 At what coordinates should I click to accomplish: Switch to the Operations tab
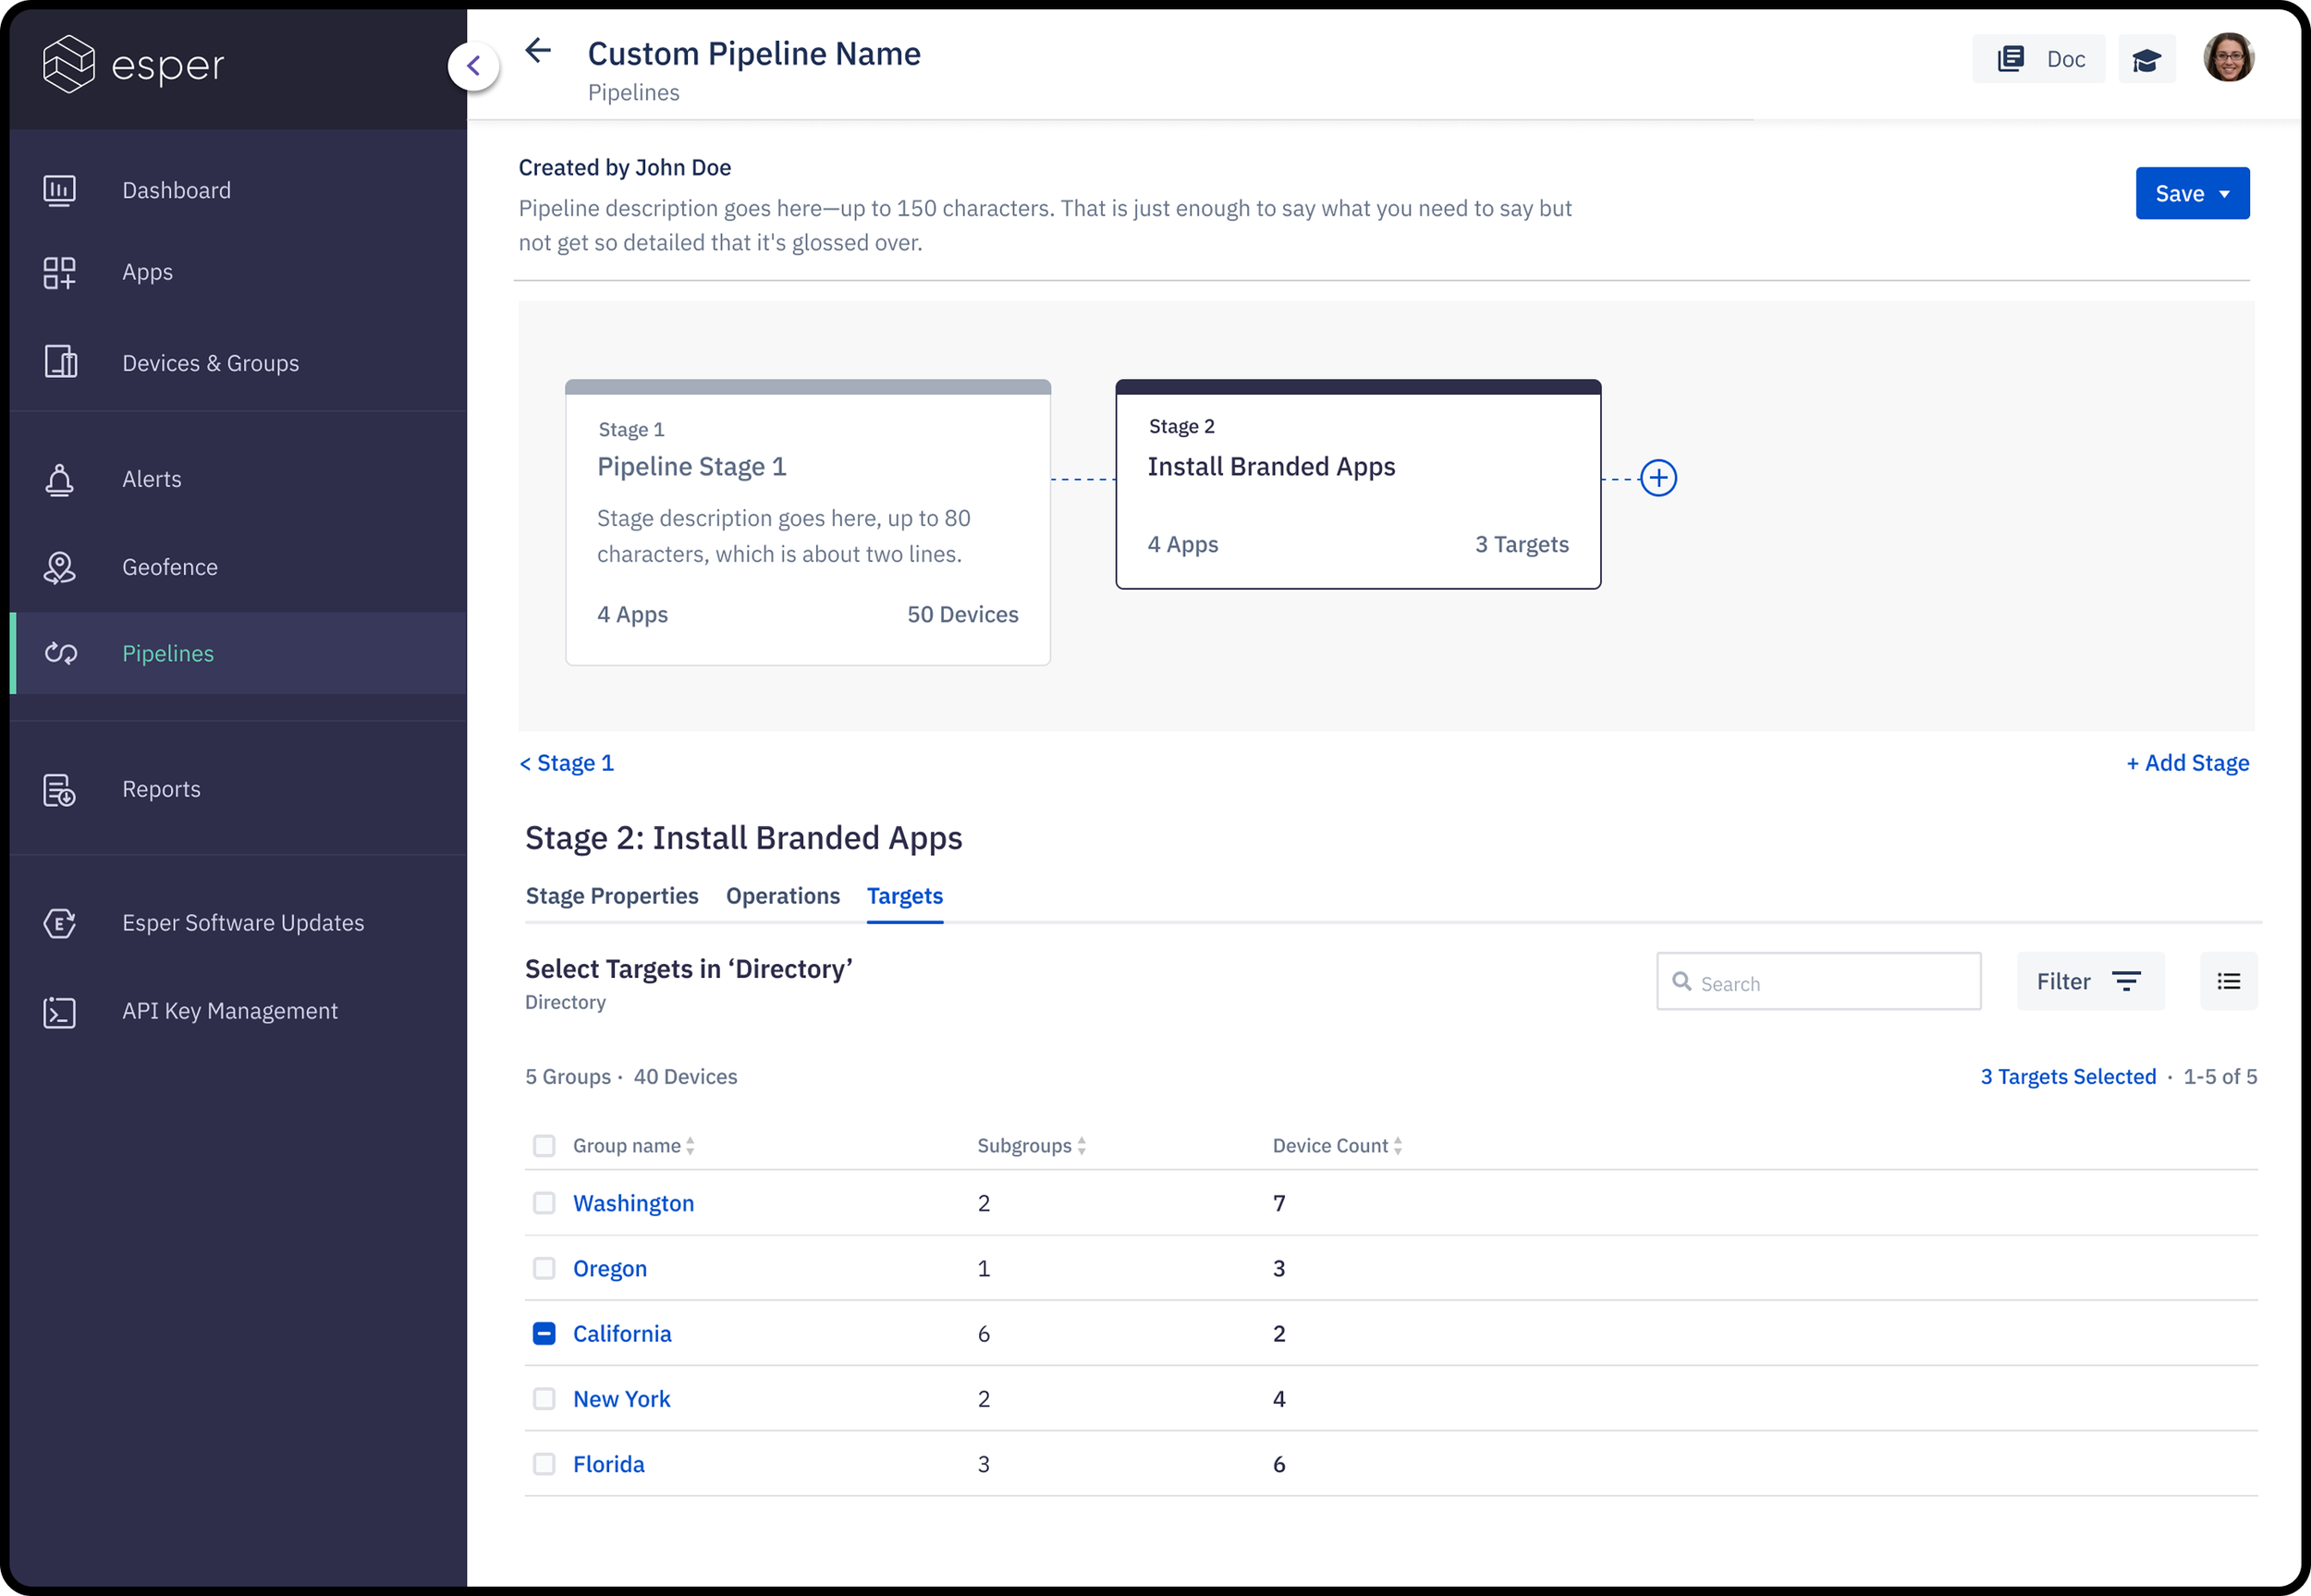782,896
